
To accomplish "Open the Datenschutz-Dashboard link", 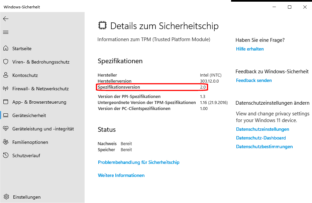I will (261, 138).
